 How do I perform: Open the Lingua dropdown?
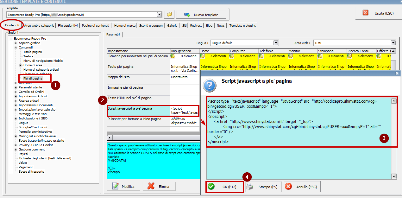point(276,43)
